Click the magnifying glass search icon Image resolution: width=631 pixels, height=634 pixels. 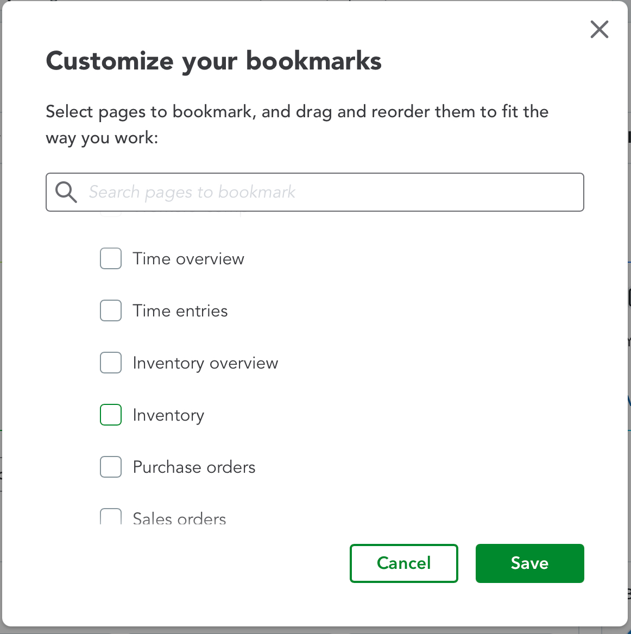click(66, 192)
